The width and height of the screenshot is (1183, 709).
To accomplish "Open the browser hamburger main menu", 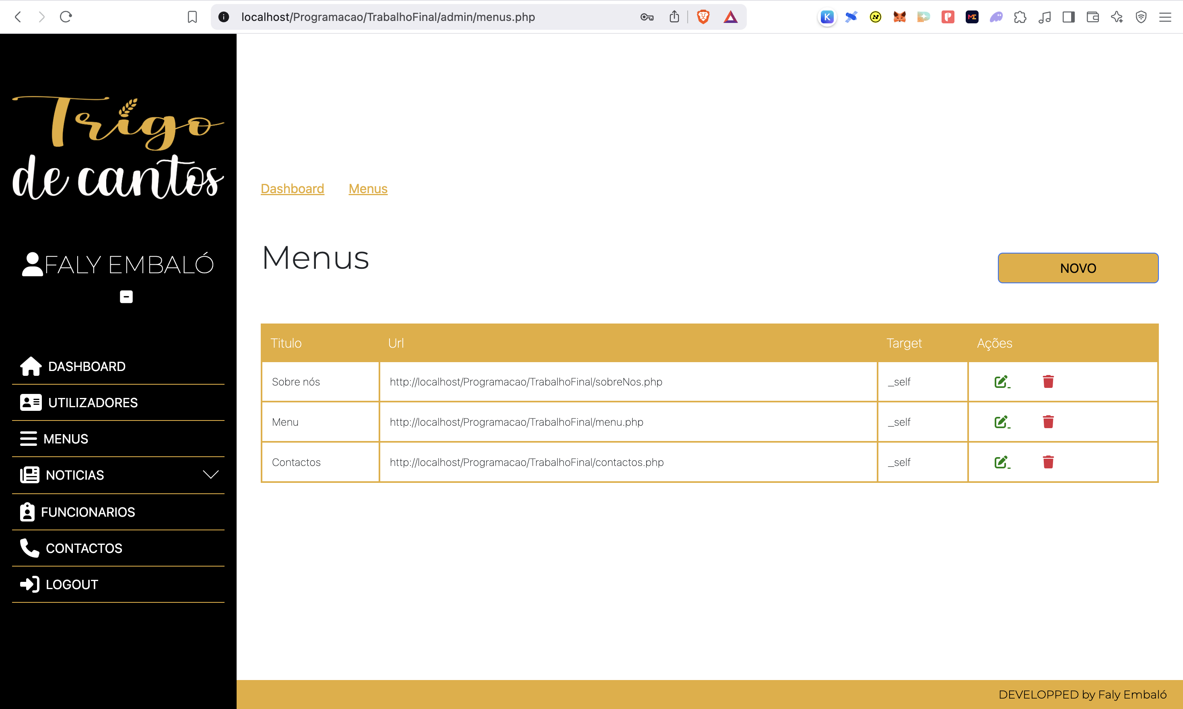I will click(1165, 17).
